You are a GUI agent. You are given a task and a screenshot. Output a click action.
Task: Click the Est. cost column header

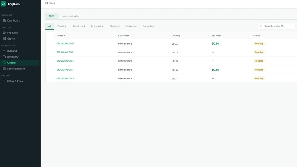pos(216,36)
